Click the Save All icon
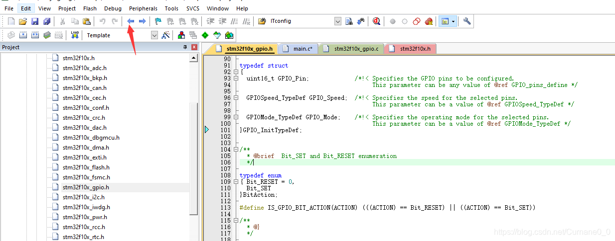Image resolution: width=615 pixels, height=241 pixels. click(x=47, y=21)
